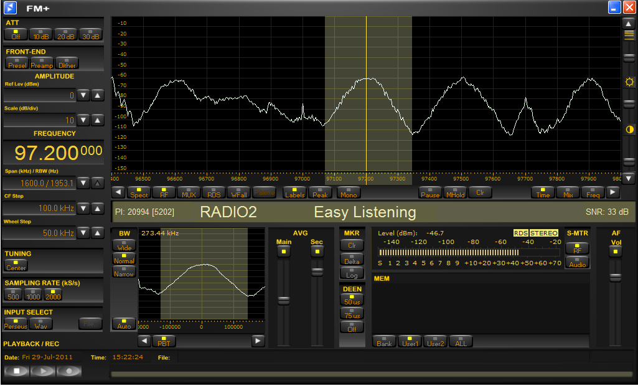This screenshot has height=386, width=638.
Task: Increase Ref Lev with up arrow
Action: click(x=98, y=95)
